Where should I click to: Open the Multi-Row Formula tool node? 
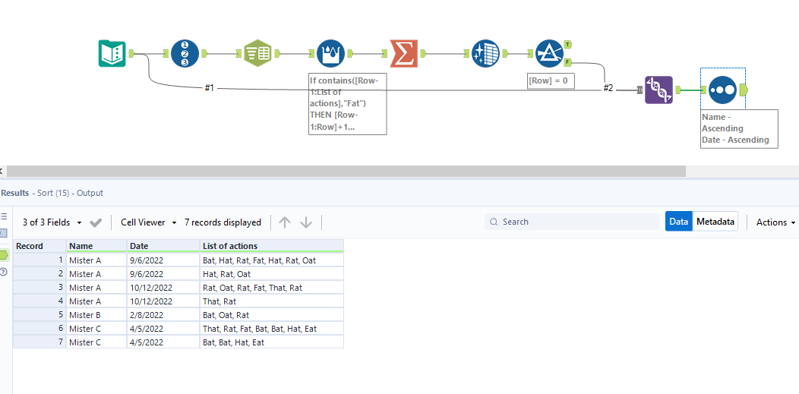point(330,53)
